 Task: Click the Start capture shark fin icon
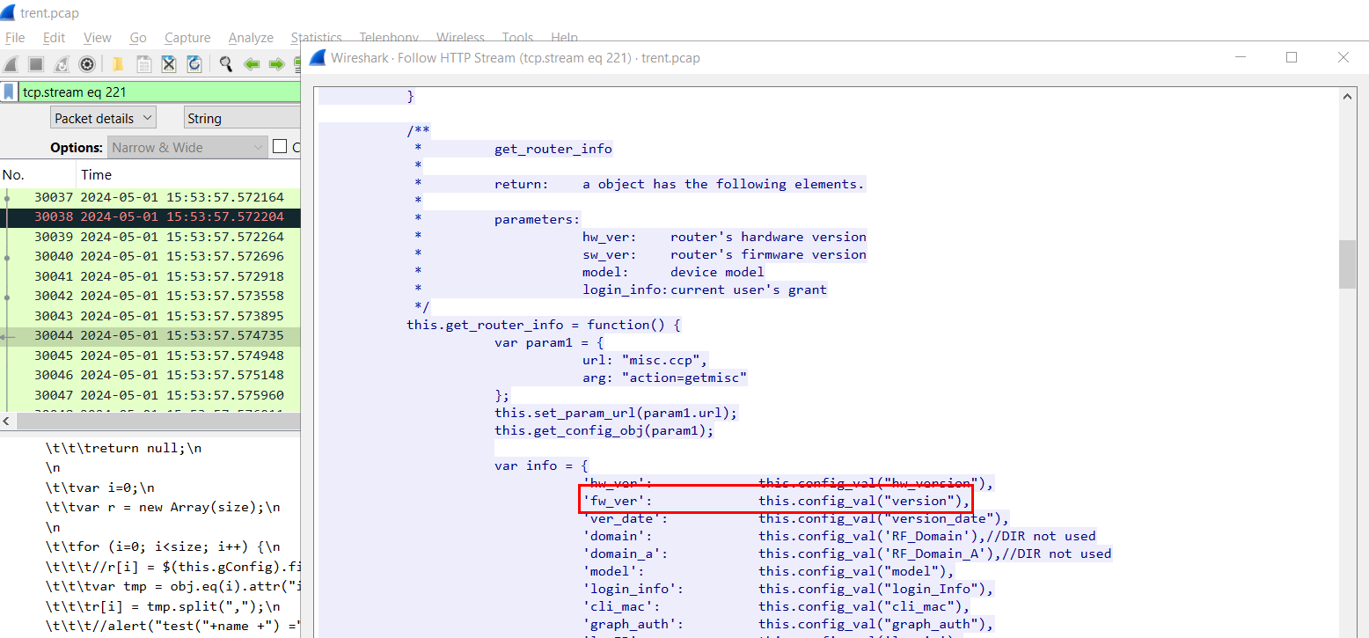pos(11,64)
